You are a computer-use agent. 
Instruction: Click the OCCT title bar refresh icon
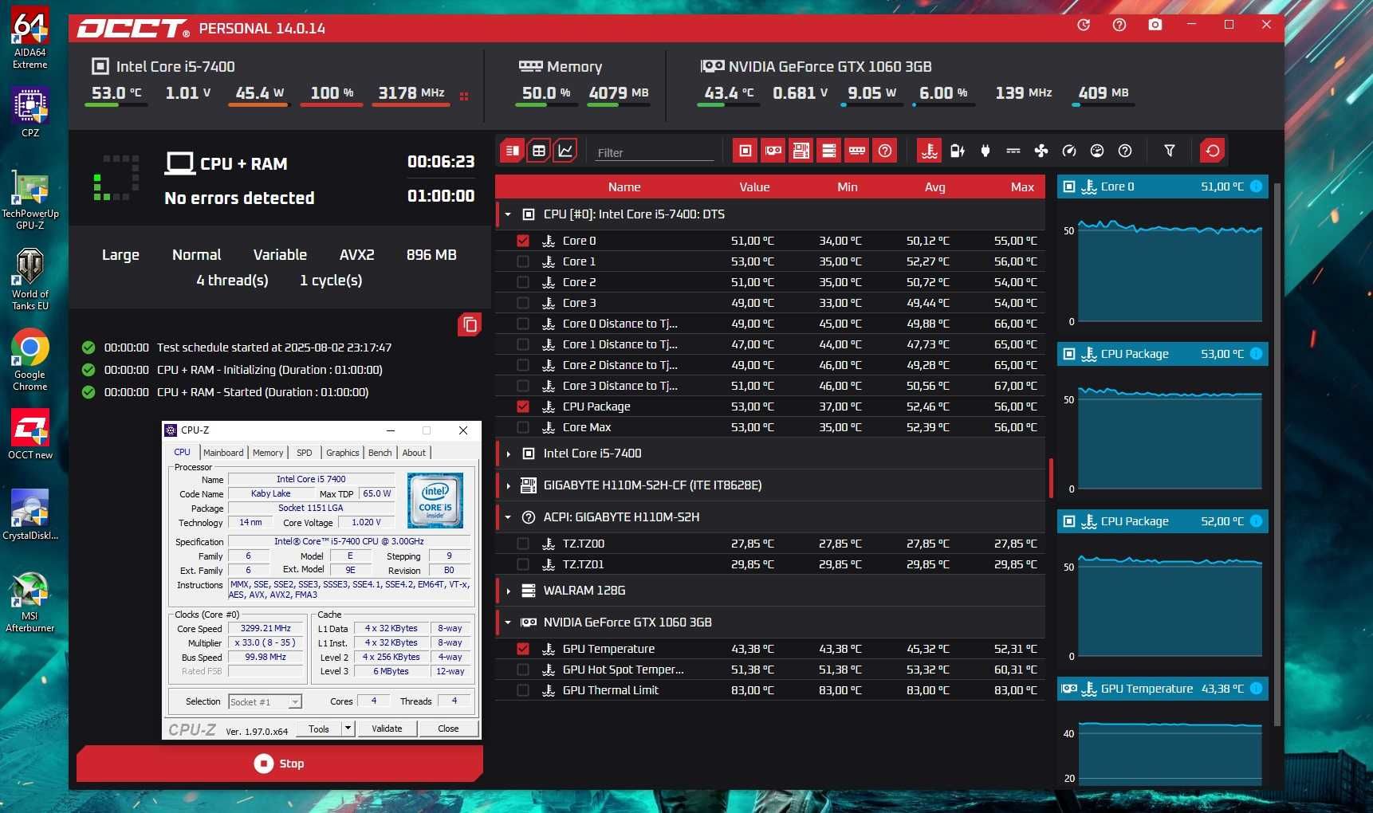(x=1084, y=25)
